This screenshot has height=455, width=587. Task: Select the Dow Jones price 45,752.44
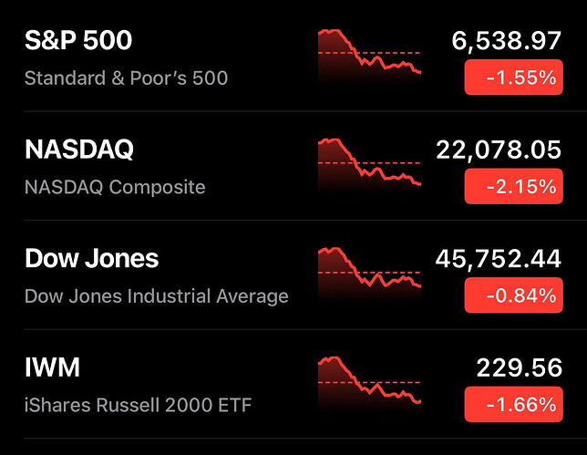pyautogui.click(x=499, y=259)
